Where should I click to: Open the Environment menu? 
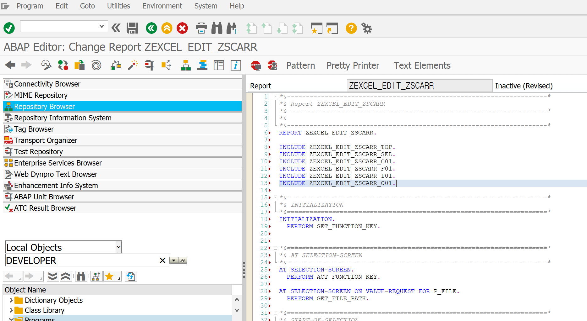click(x=162, y=6)
